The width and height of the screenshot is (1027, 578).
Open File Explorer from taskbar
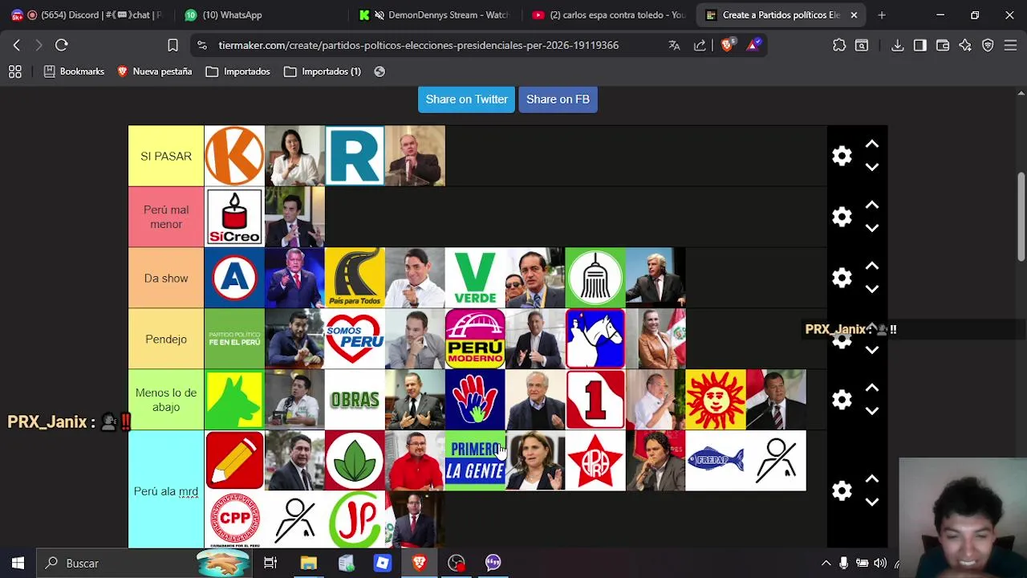pyautogui.click(x=309, y=563)
